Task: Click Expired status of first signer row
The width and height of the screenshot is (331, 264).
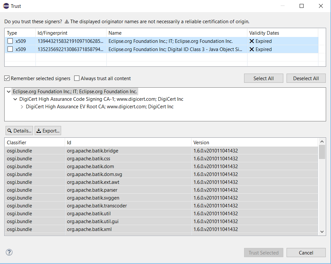Action: (x=260, y=41)
